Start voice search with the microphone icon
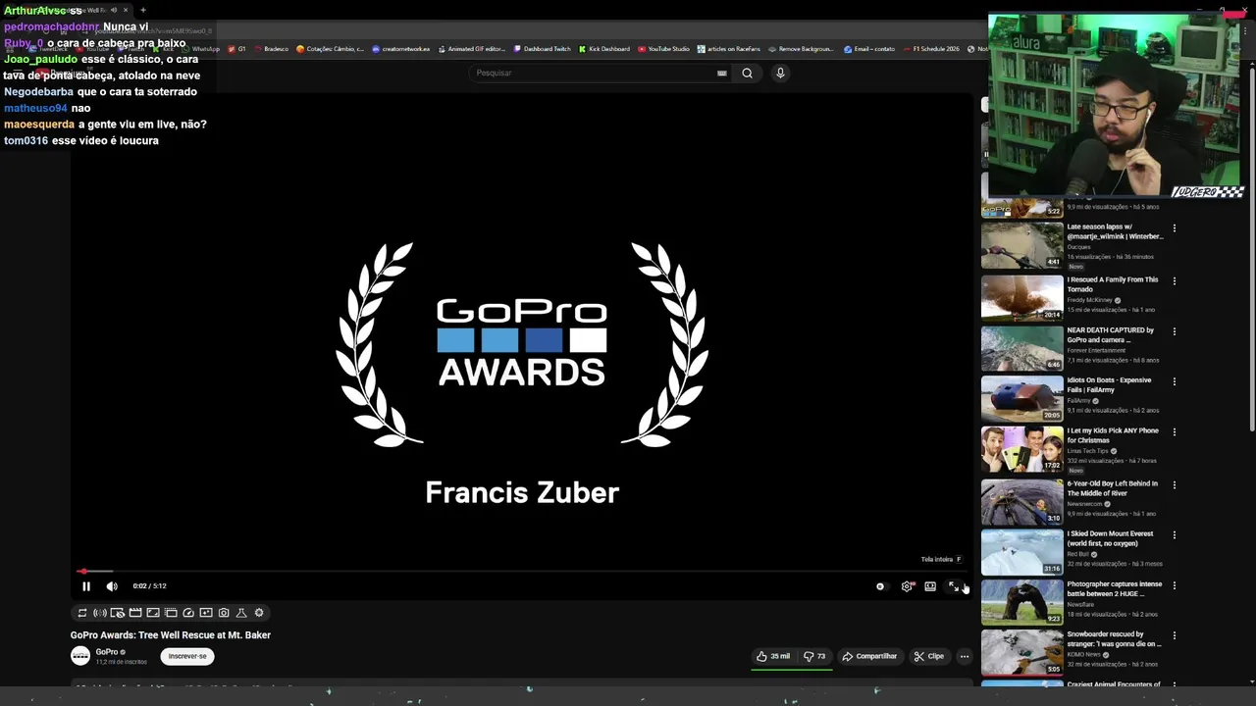The width and height of the screenshot is (1256, 706). pos(780,73)
